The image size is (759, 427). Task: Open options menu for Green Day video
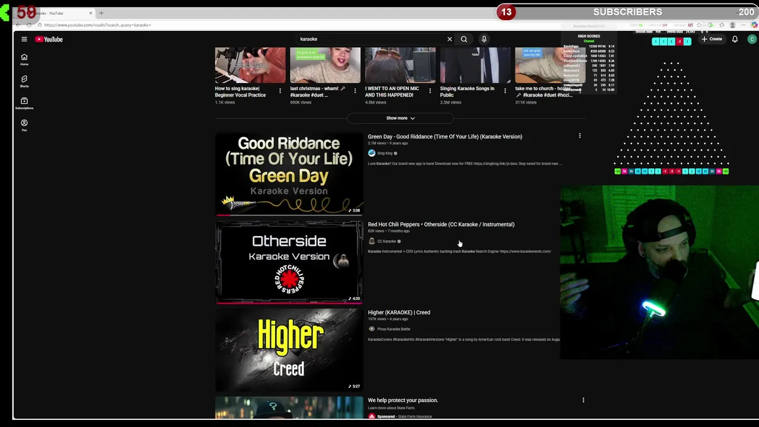tap(580, 136)
